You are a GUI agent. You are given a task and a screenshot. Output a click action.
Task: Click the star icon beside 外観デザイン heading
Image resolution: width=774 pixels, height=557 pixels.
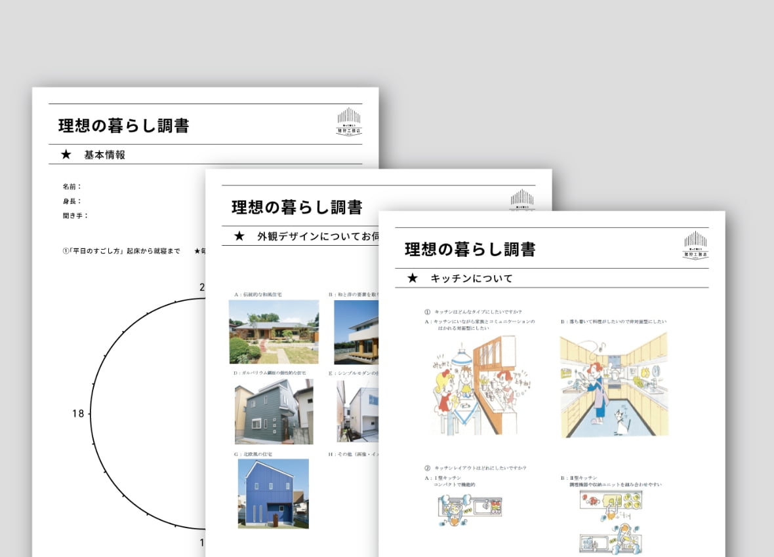[239, 237]
